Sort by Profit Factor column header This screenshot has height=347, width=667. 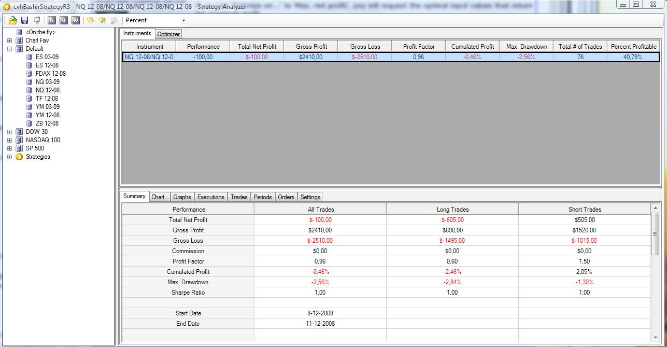click(x=419, y=46)
